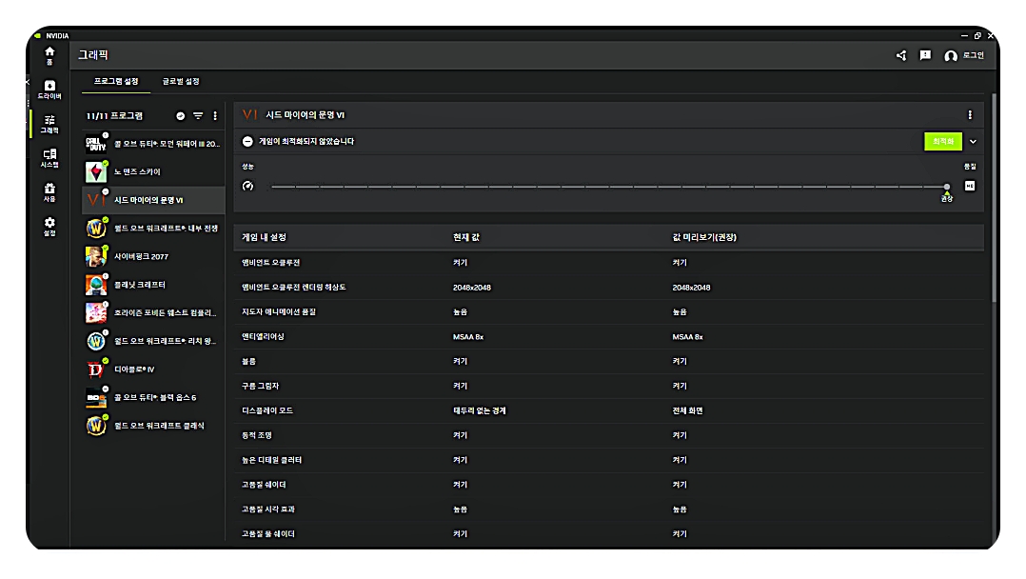Open program list three-dot menu
1026x579 pixels.
tap(215, 116)
